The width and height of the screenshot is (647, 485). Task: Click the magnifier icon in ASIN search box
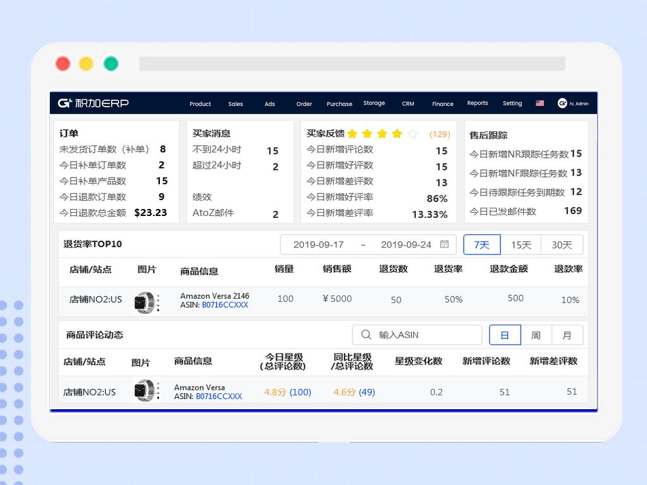(x=365, y=335)
